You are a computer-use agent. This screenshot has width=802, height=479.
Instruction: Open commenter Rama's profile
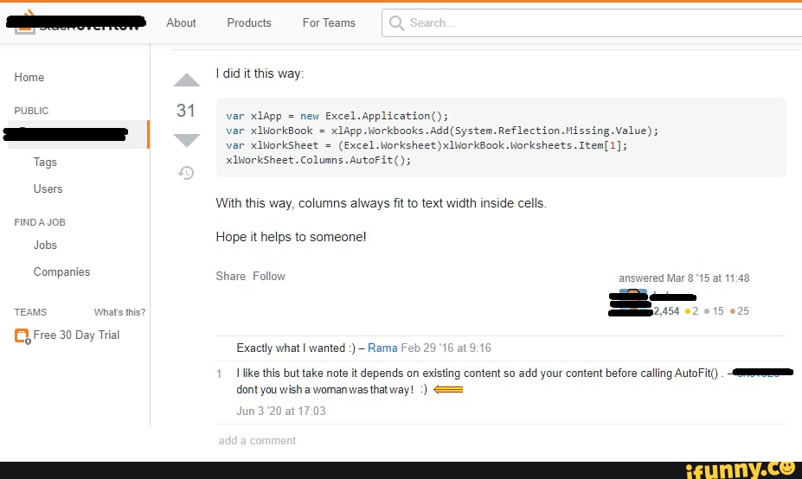coord(382,348)
